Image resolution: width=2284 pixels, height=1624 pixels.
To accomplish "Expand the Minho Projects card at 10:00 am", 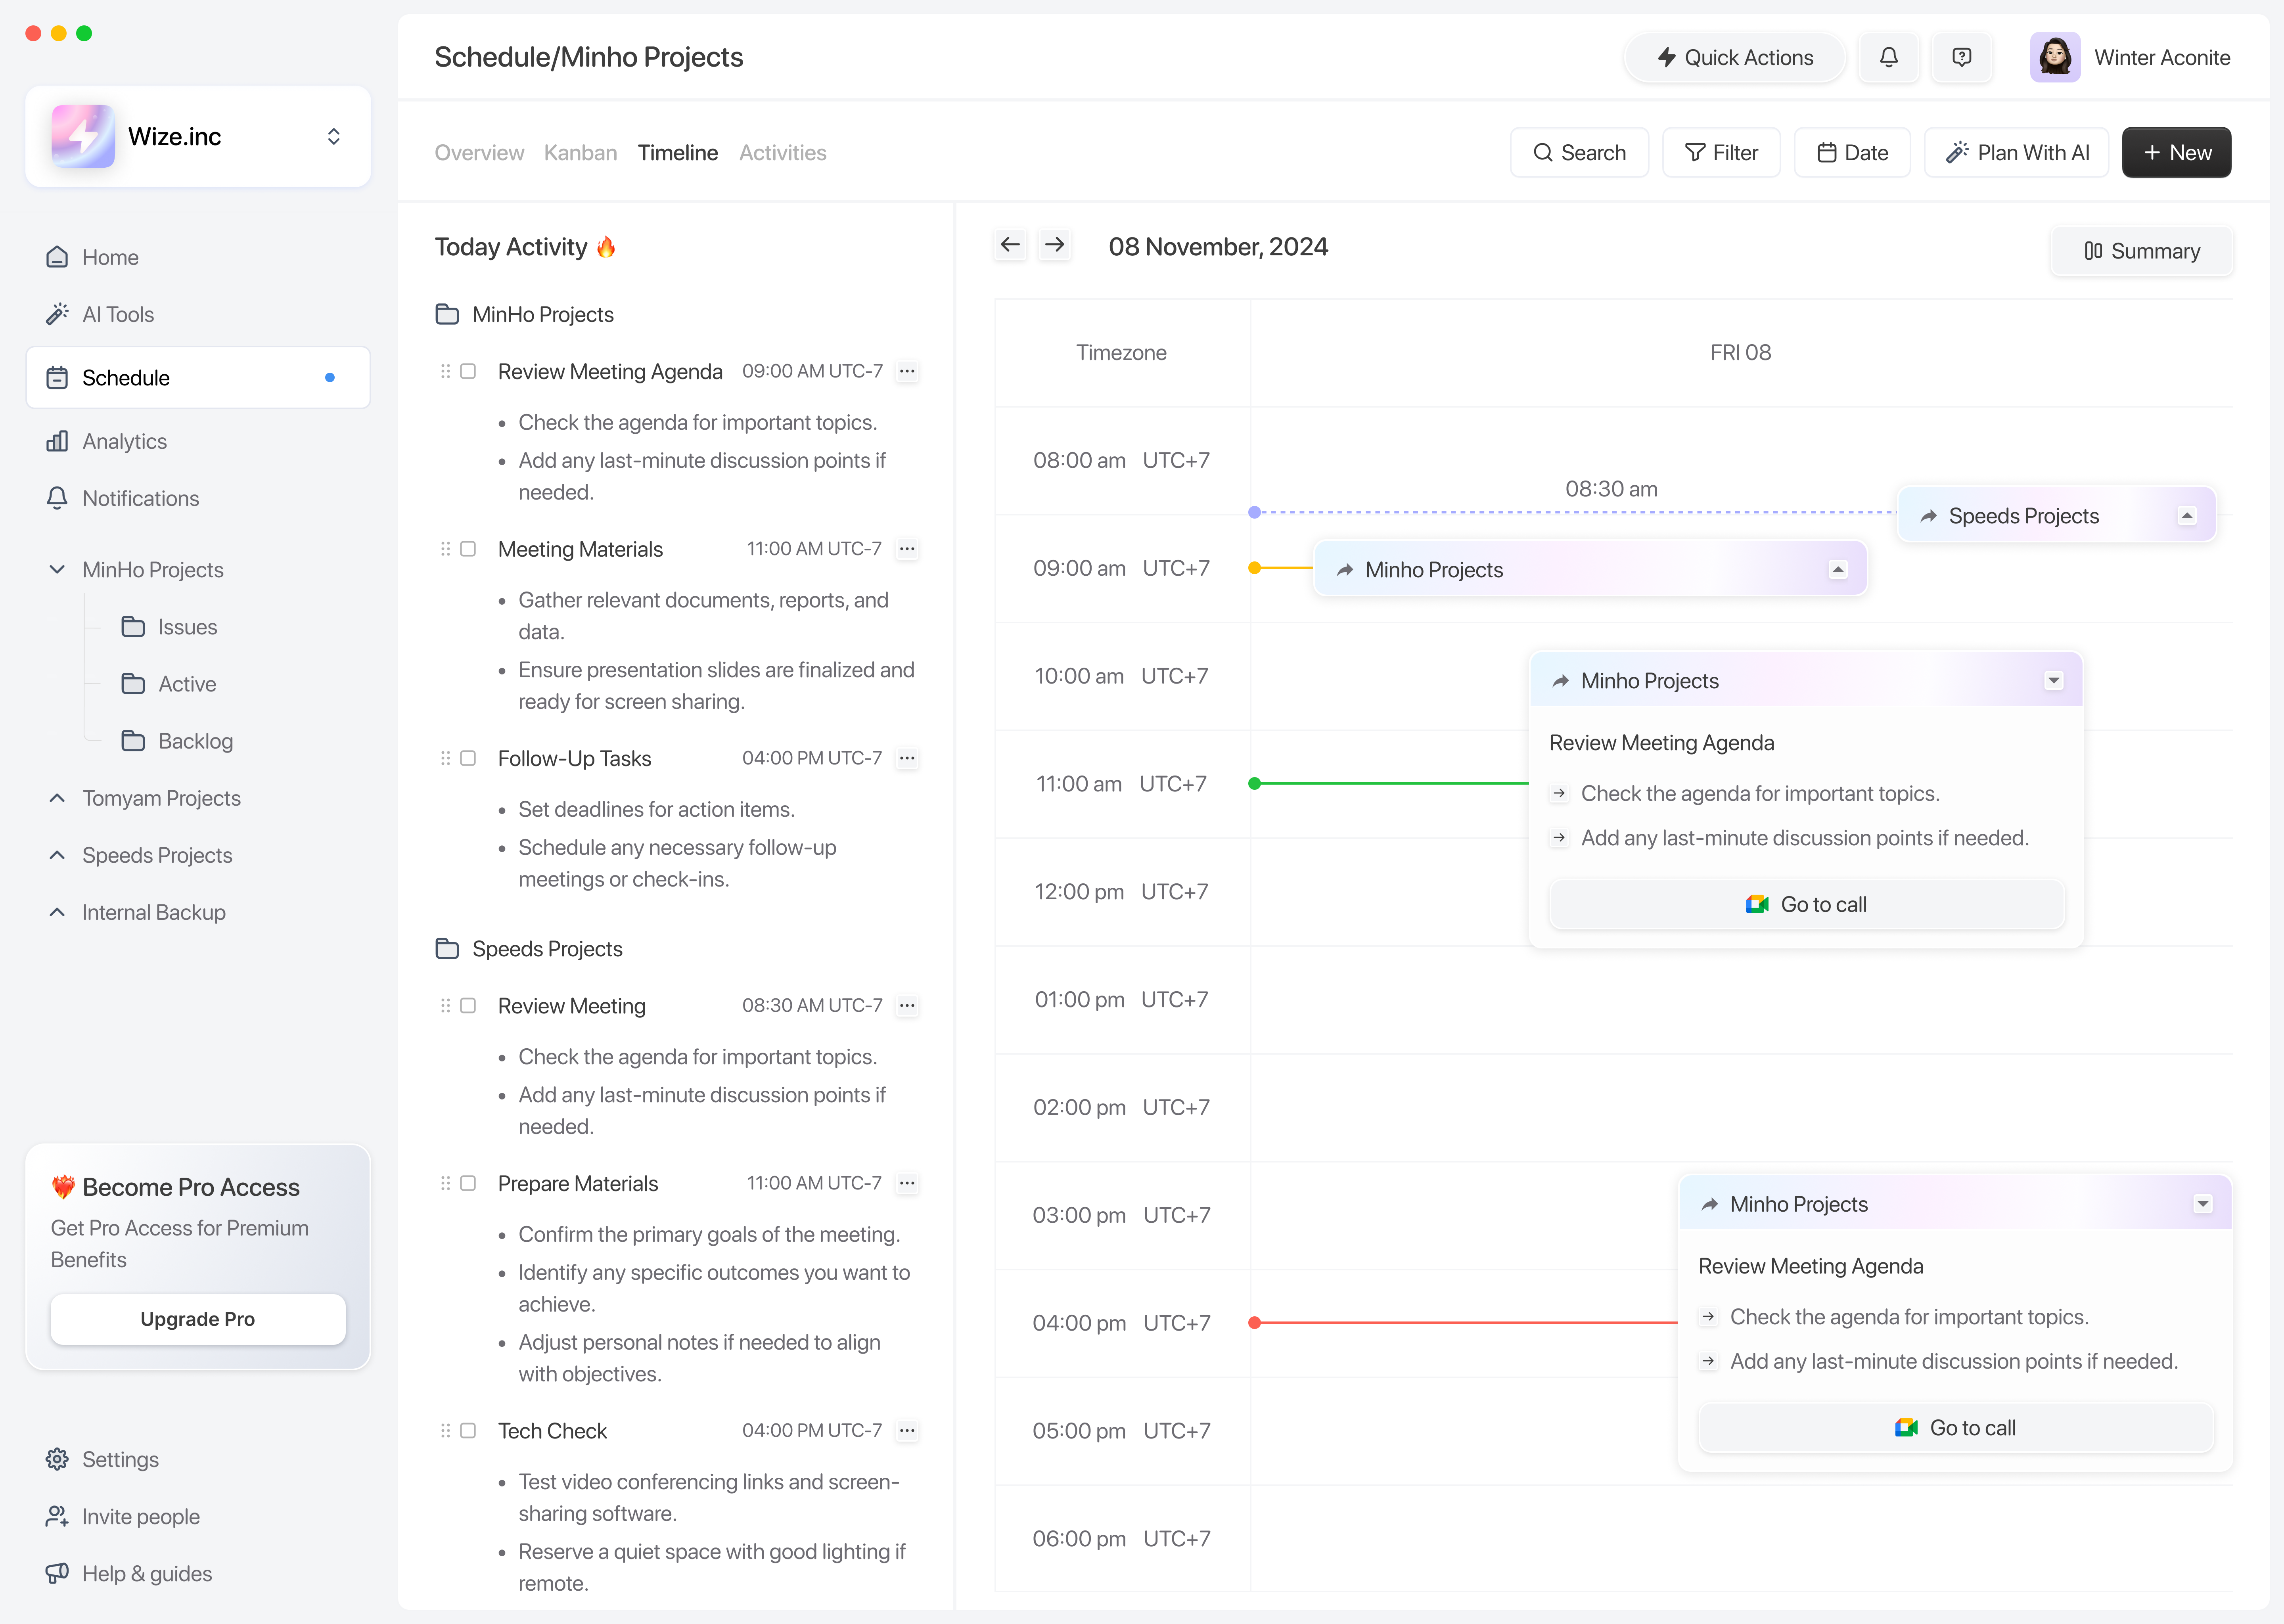I will click(2055, 680).
